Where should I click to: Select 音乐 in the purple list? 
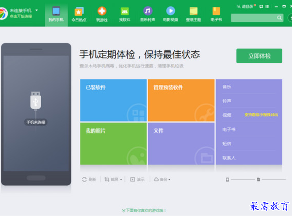(x=227, y=87)
